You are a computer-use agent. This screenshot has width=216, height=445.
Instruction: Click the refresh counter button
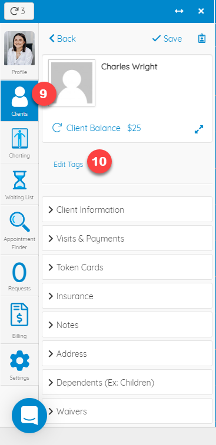[19, 11]
